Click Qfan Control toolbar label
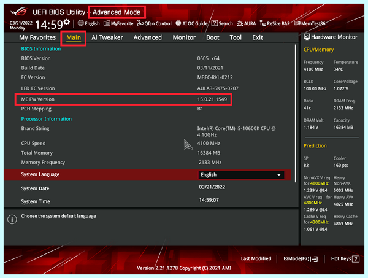 click(158, 23)
